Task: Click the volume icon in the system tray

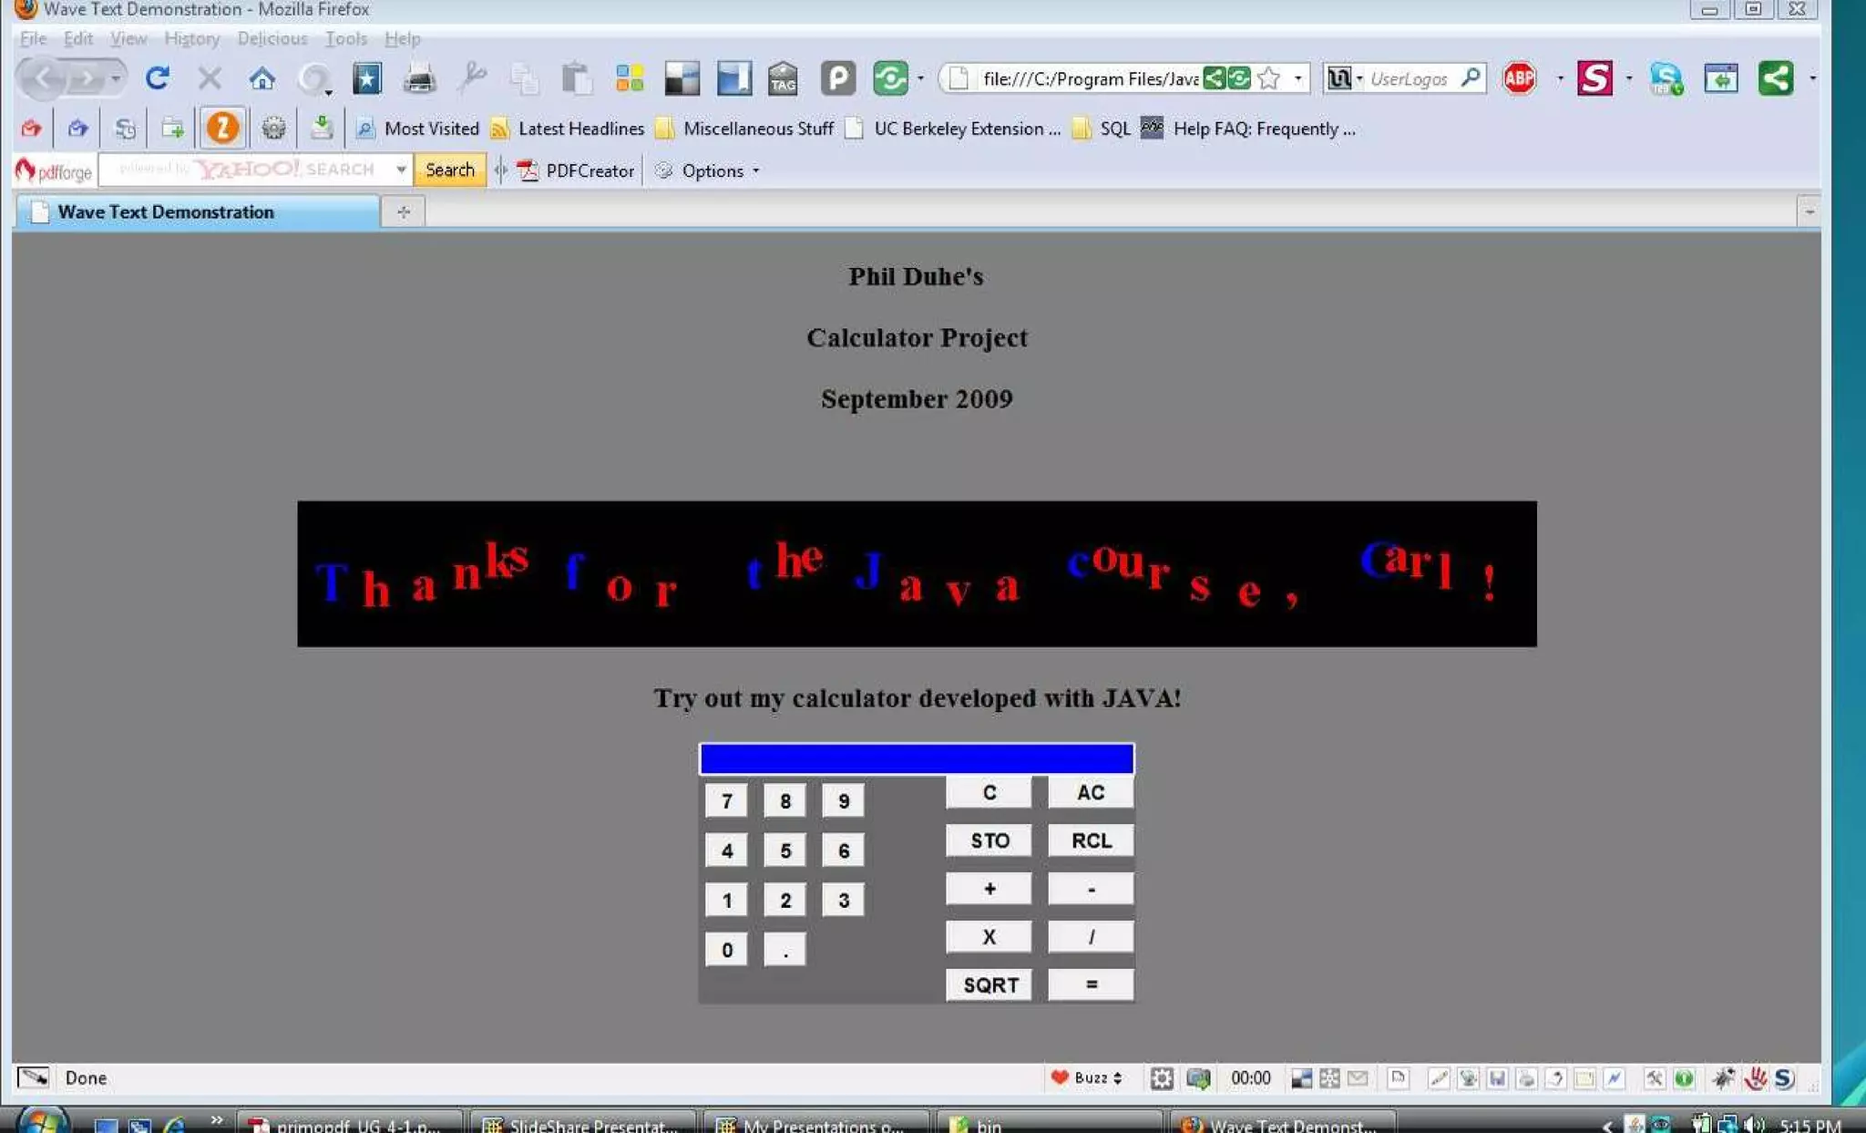Action: click(1756, 1124)
